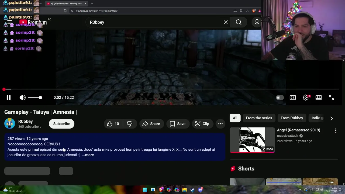Expand description with ...more
This screenshot has width=345, height=194.
coord(88,155)
